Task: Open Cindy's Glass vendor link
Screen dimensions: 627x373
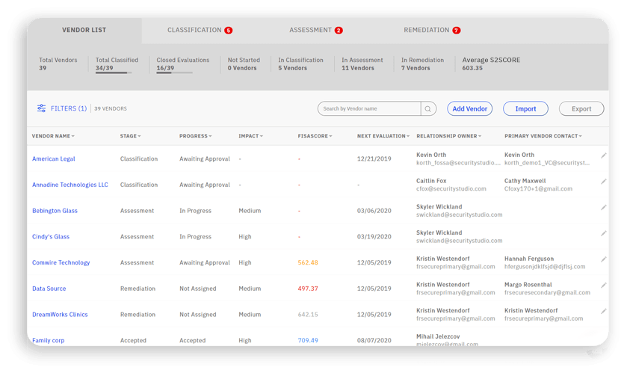Action: (51, 237)
